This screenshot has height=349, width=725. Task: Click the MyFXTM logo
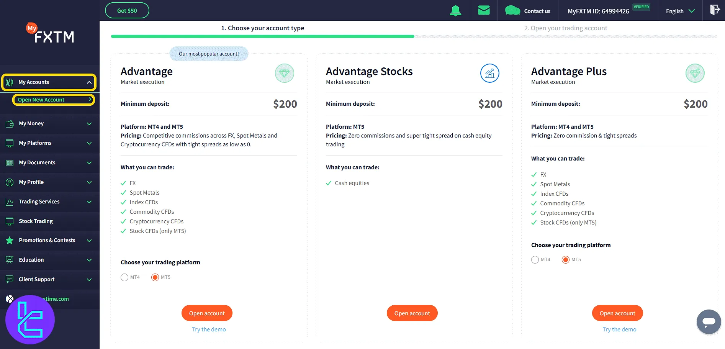pos(50,34)
